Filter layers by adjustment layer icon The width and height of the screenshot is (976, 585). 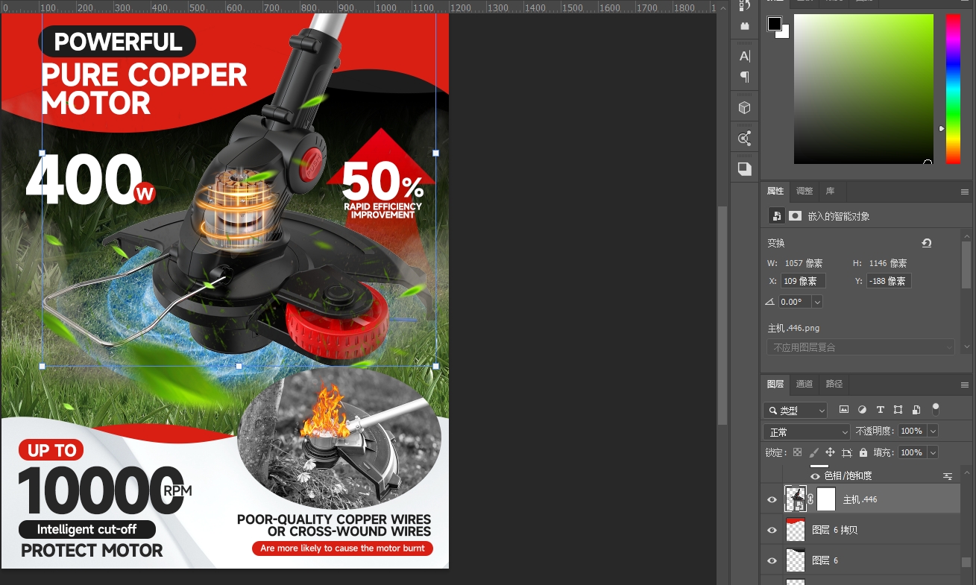[x=862, y=410]
